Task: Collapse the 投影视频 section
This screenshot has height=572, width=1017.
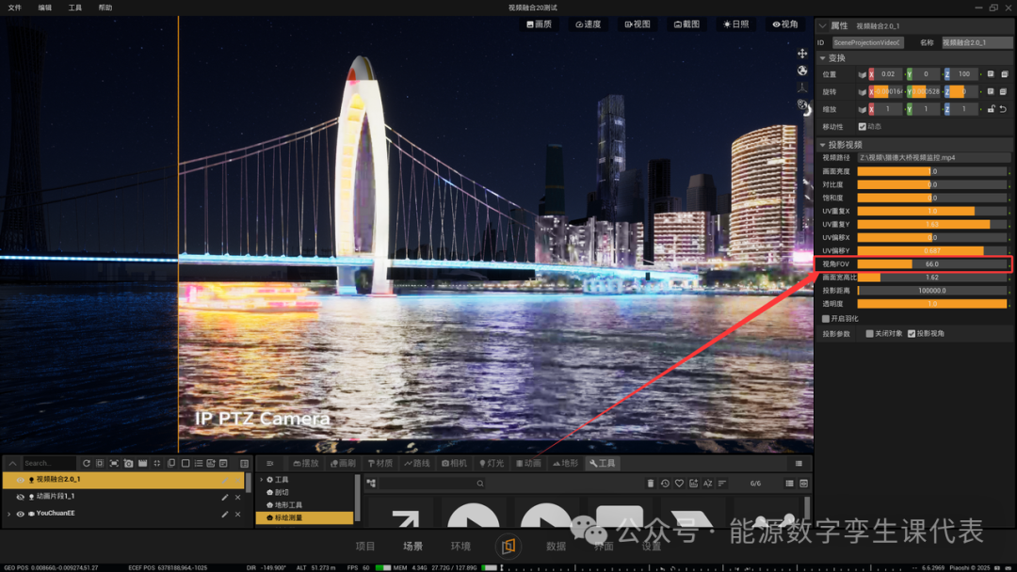Action: point(823,145)
